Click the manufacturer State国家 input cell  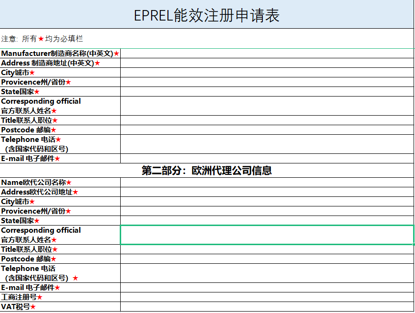267,91
